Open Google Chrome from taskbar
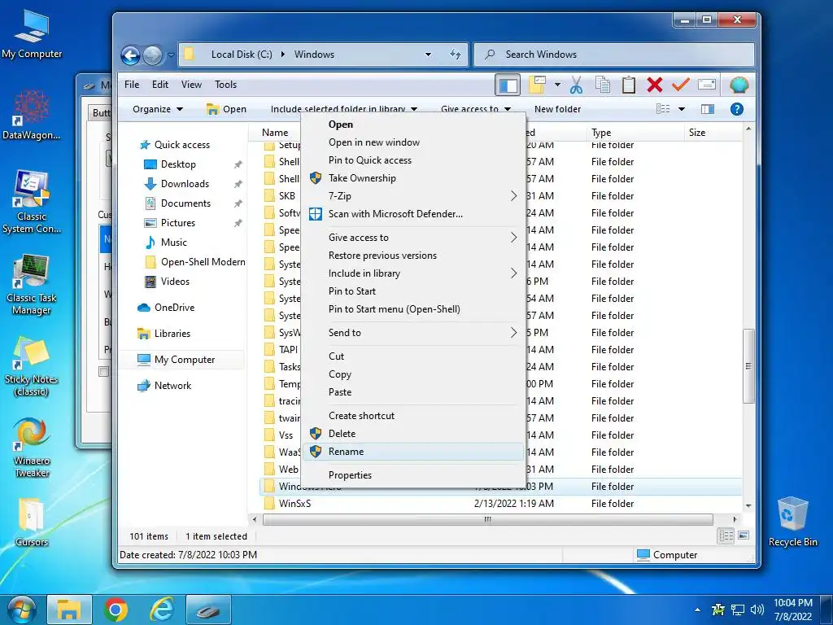The height and width of the screenshot is (625, 833). pos(116,610)
